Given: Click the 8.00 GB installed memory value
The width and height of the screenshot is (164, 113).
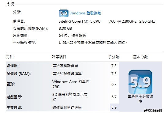Looking at the screenshot, I should point(65,28).
